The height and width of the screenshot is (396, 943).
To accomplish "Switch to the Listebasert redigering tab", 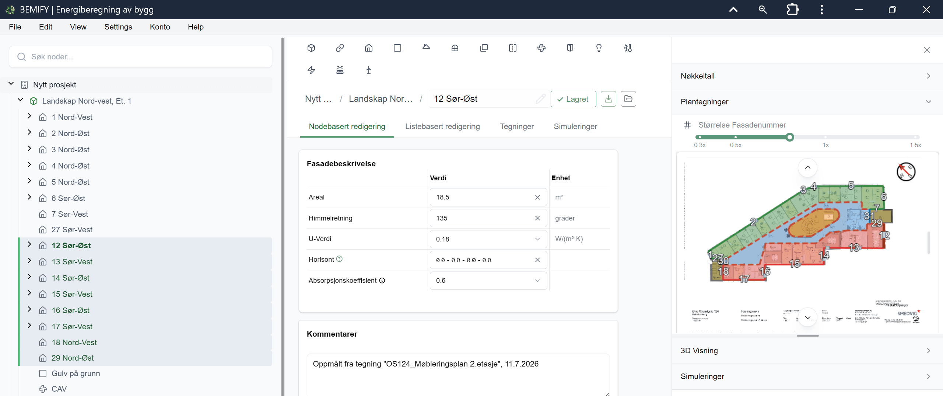I will coord(442,126).
